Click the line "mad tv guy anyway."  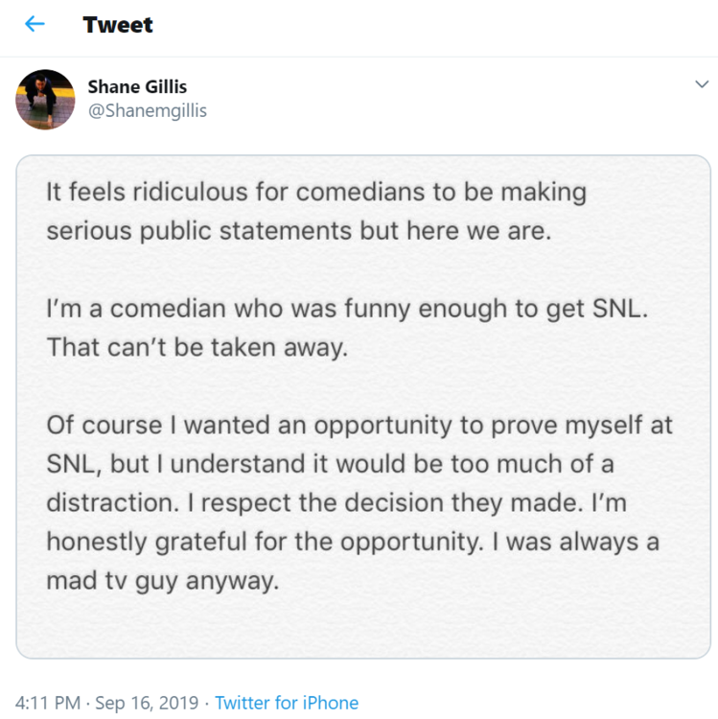163,581
